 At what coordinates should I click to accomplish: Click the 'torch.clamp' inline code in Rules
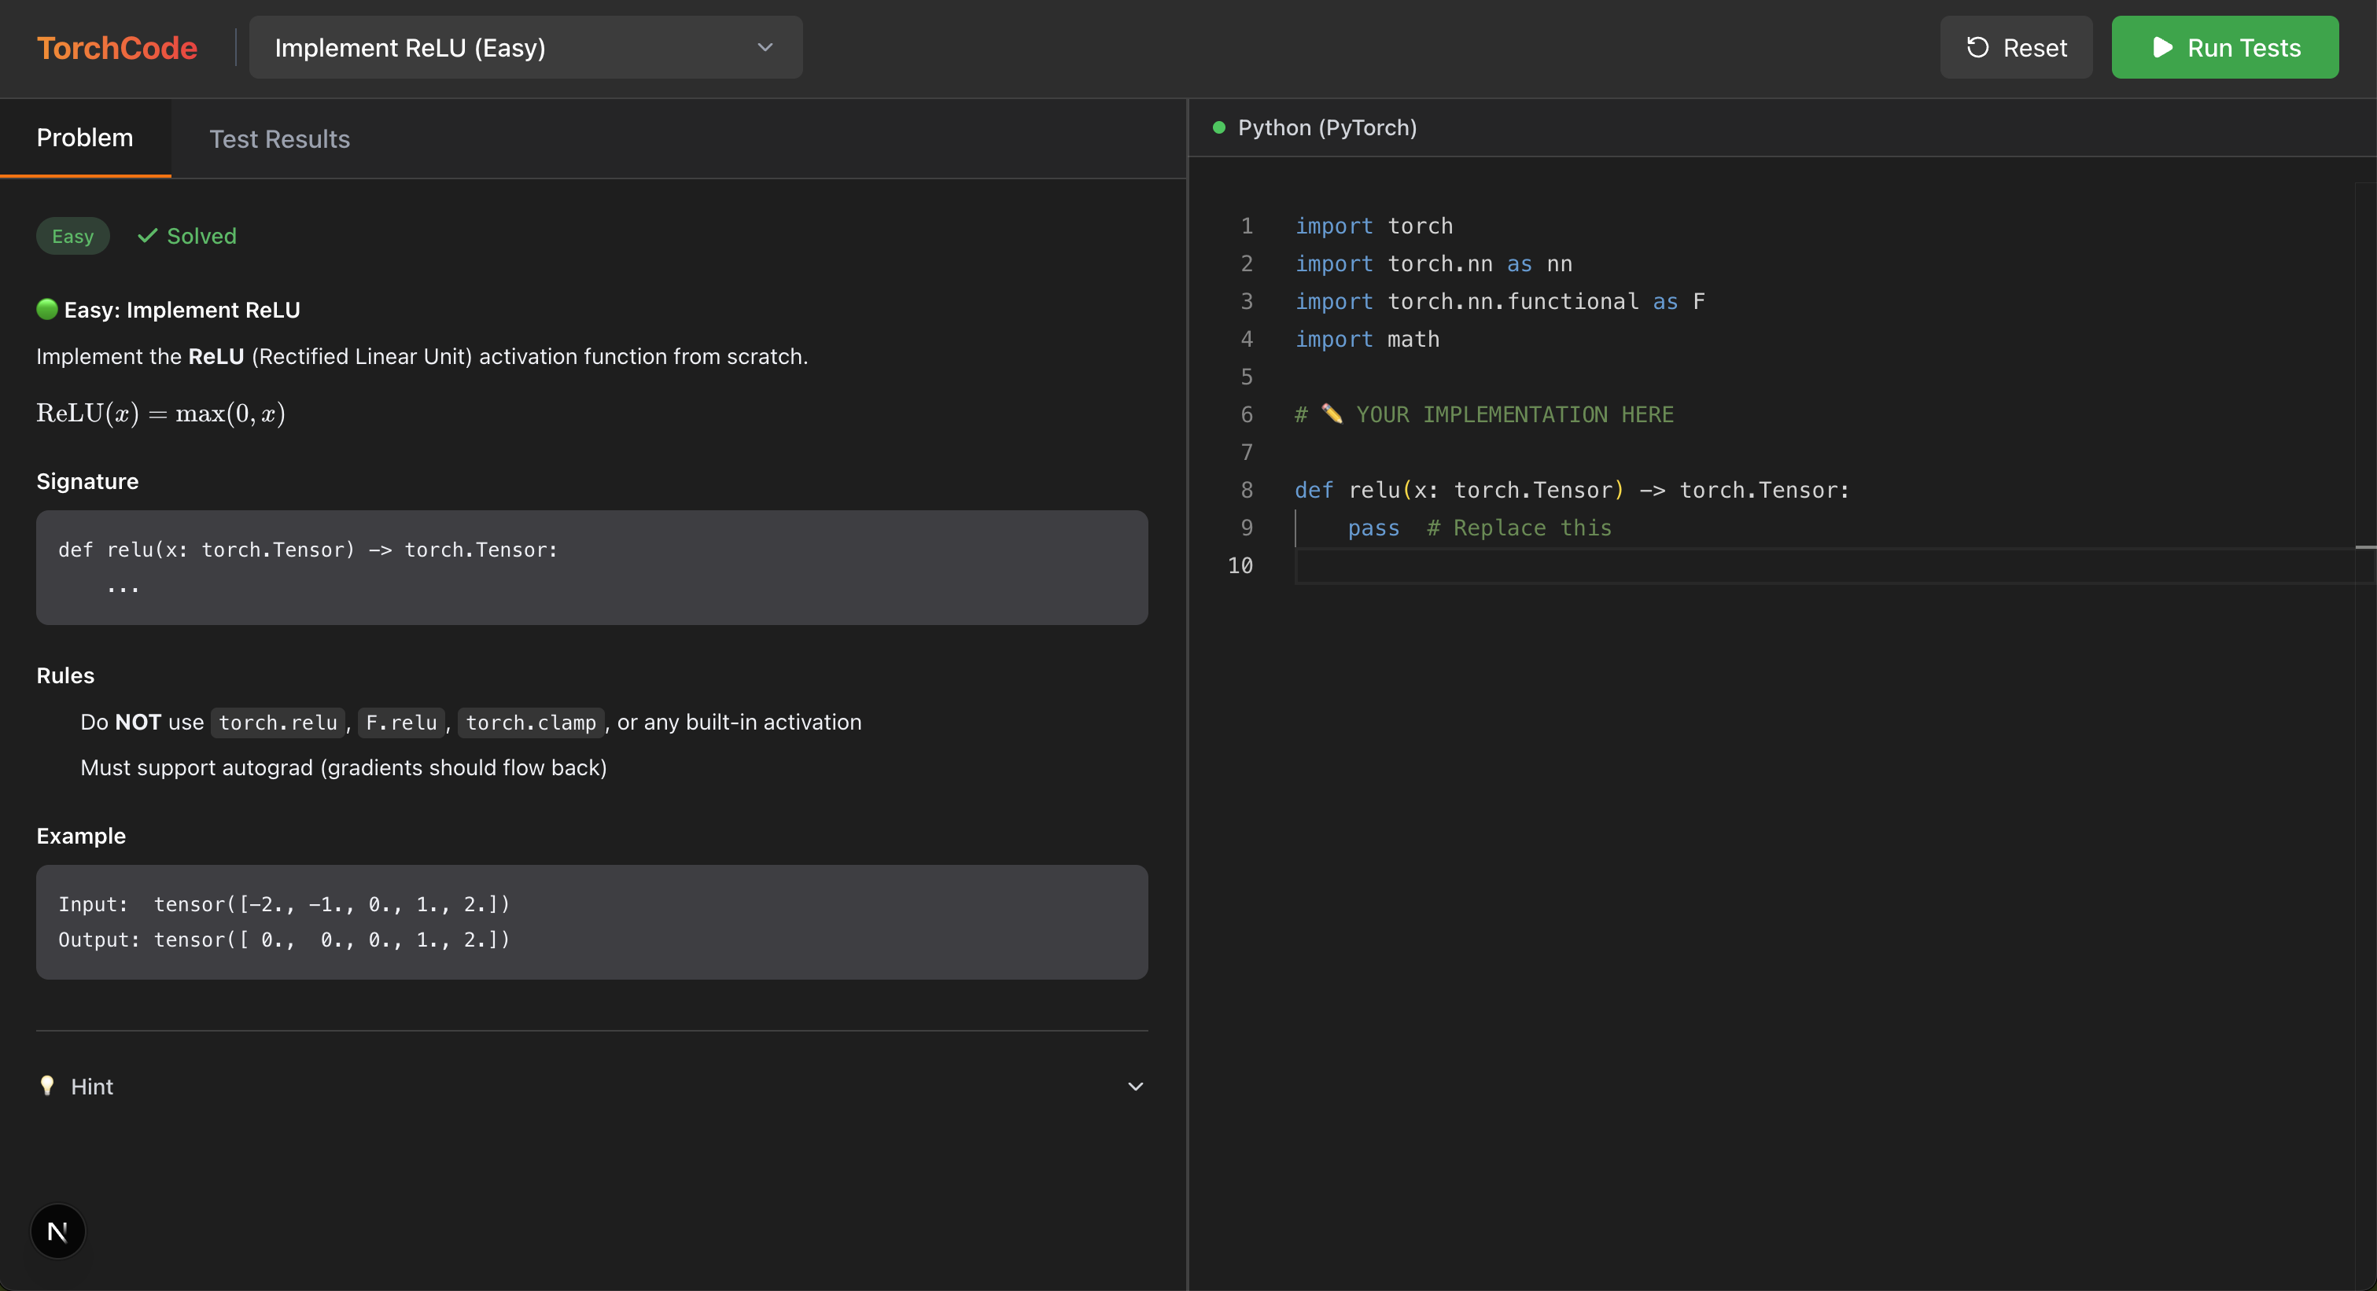531,722
